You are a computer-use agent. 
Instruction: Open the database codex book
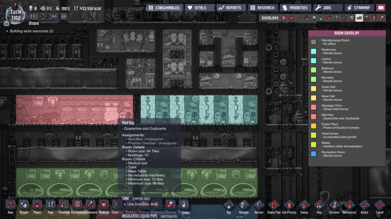(x=381, y=8)
